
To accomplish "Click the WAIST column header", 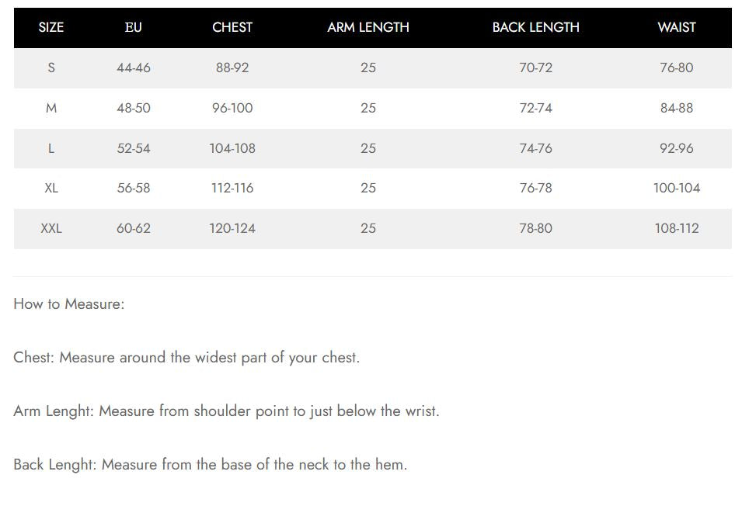I will coord(676,27).
